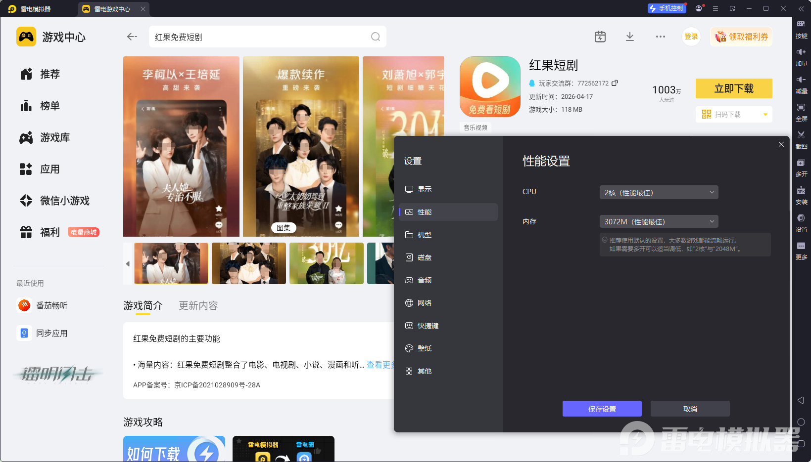Select 磁盘 in settings sidebar
The width and height of the screenshot is (811, 462).
coord(448,257)
